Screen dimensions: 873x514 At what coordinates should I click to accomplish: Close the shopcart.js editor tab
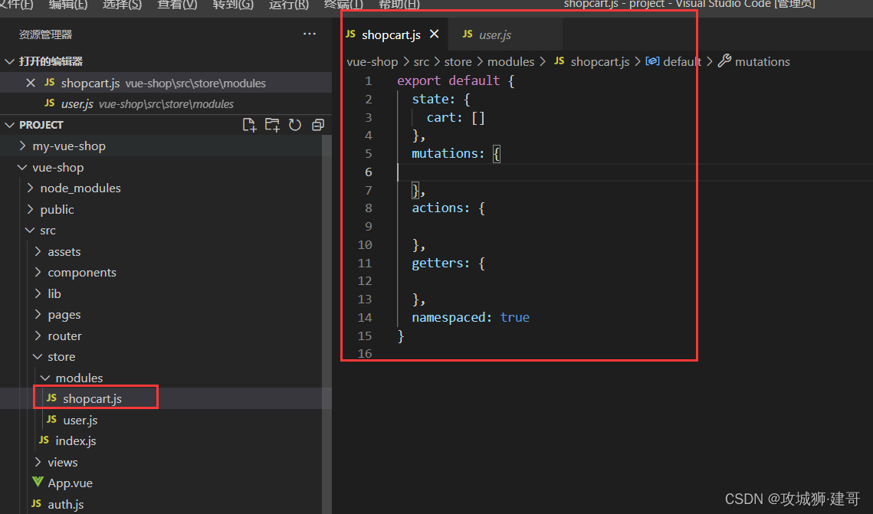coord(435,34)
